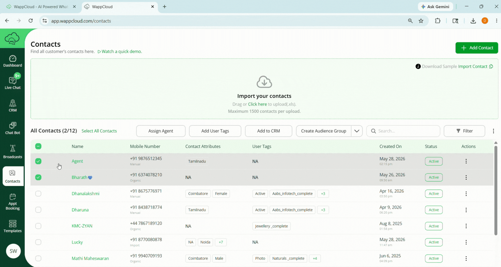501x267 pixels.
Task: Click the Click here upload link
Action: (x=257, y=104)
